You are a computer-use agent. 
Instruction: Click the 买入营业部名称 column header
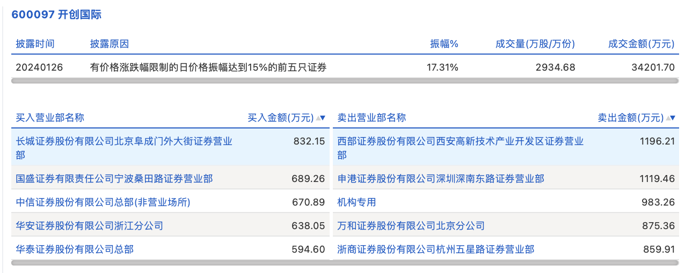(x=50, y=118)
